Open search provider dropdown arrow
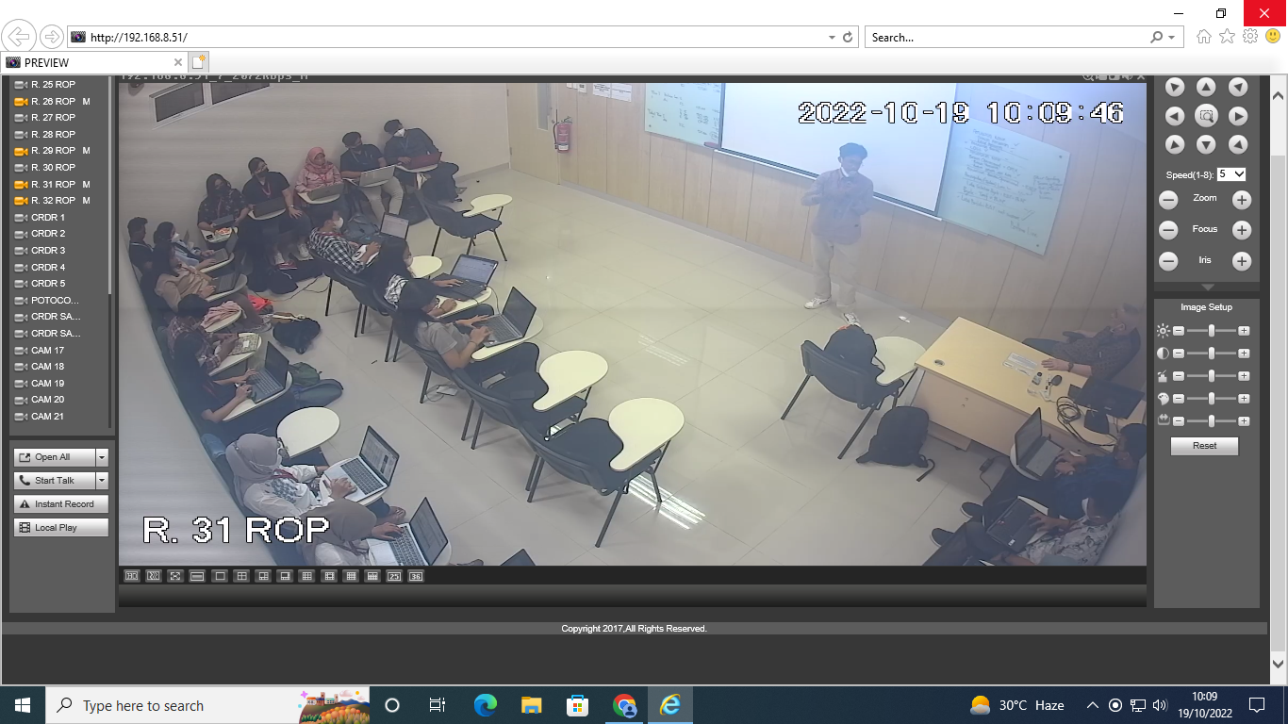Image resolution: width=1288 pixels, height=724 pixels. 1171,38
